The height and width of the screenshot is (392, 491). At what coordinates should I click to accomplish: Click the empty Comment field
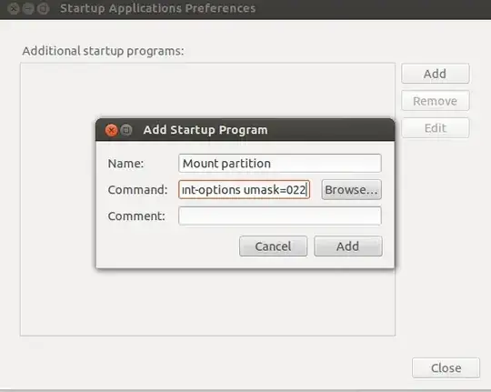pyautogui.click(x=280, y=216)
